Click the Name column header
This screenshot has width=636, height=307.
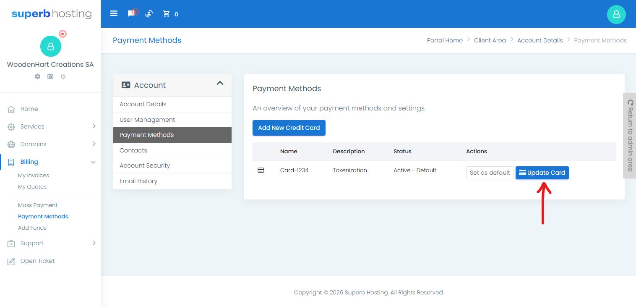[x=289, y=152]
